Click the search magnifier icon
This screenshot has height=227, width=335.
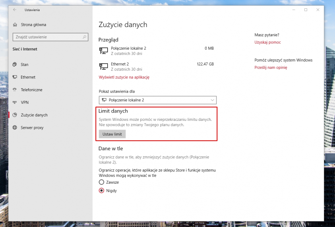[x=84, y=37]
